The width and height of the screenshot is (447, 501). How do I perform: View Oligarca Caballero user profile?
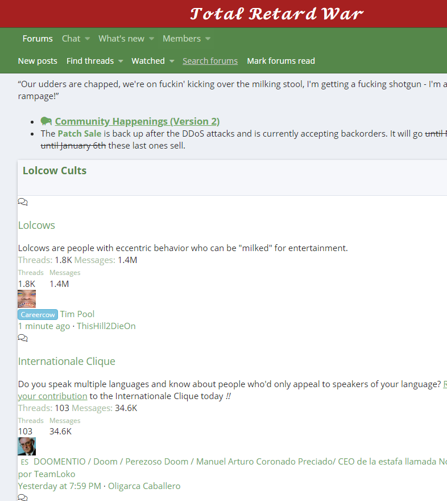pos(144,486)
